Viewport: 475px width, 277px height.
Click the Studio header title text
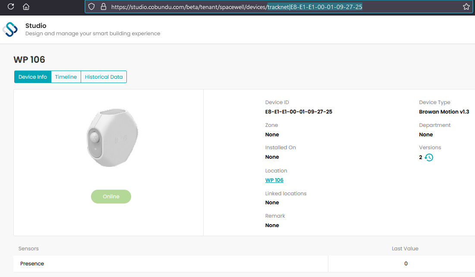[x=36, y=26]
